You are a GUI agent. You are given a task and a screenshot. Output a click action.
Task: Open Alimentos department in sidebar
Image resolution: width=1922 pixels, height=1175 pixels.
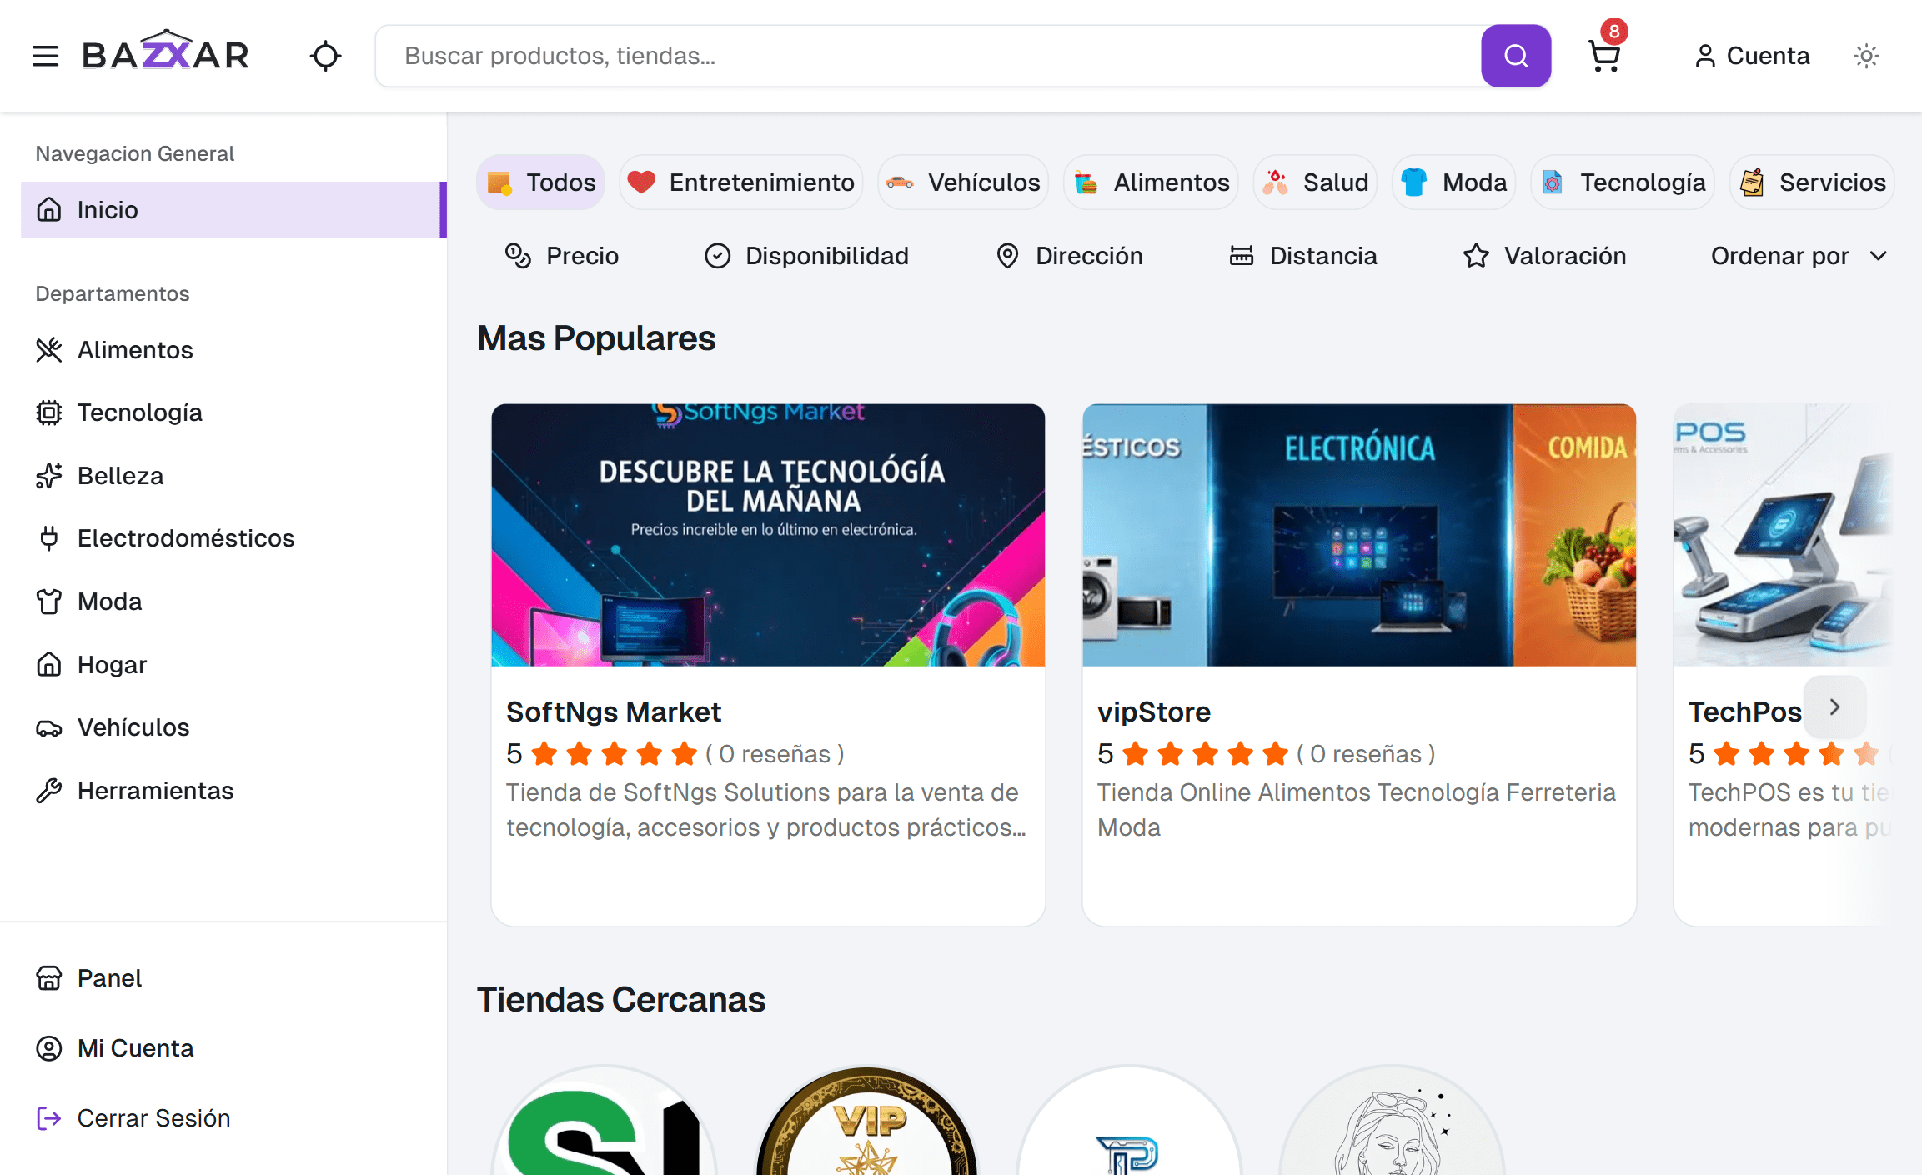pos(134,350)
